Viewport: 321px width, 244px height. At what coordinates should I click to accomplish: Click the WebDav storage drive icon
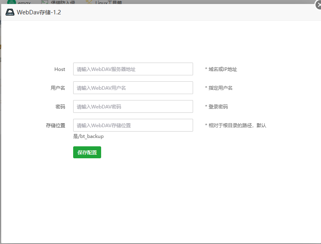pos(10,12)
